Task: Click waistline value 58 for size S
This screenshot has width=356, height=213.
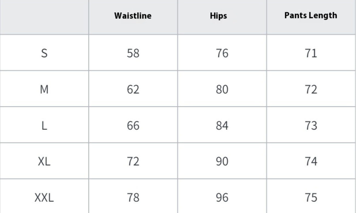Action: [133, 53]
